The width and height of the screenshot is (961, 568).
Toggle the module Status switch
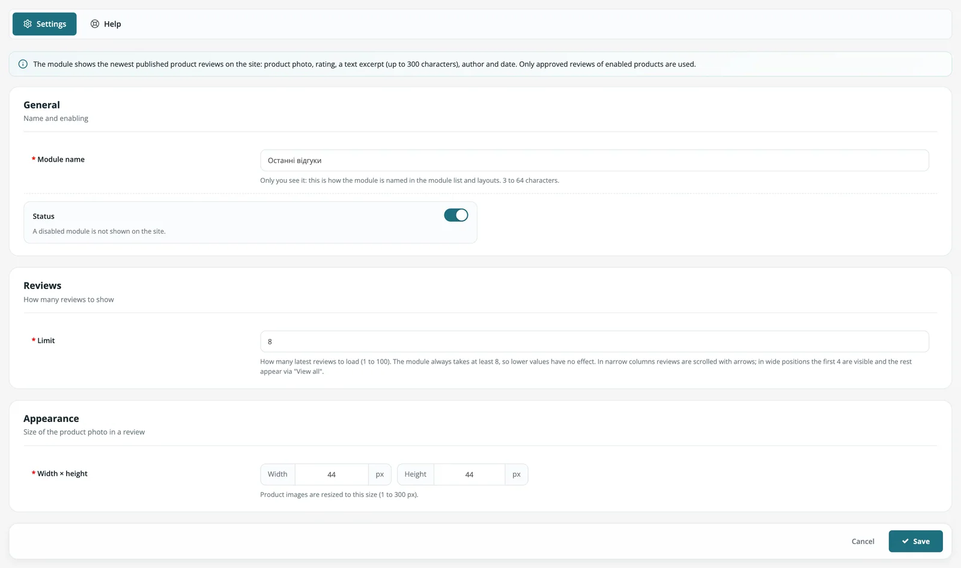click(456, 215)
